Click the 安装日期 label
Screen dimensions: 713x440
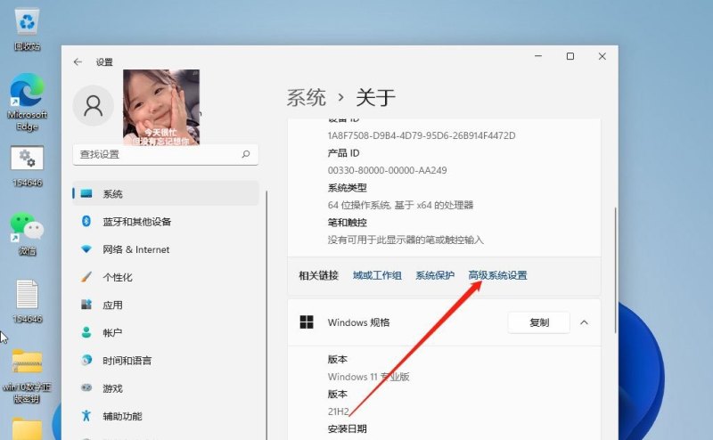(x=347, y=428)
